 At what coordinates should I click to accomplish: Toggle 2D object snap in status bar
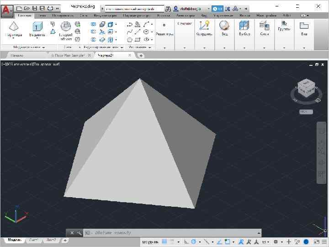(x=227, y=242)
